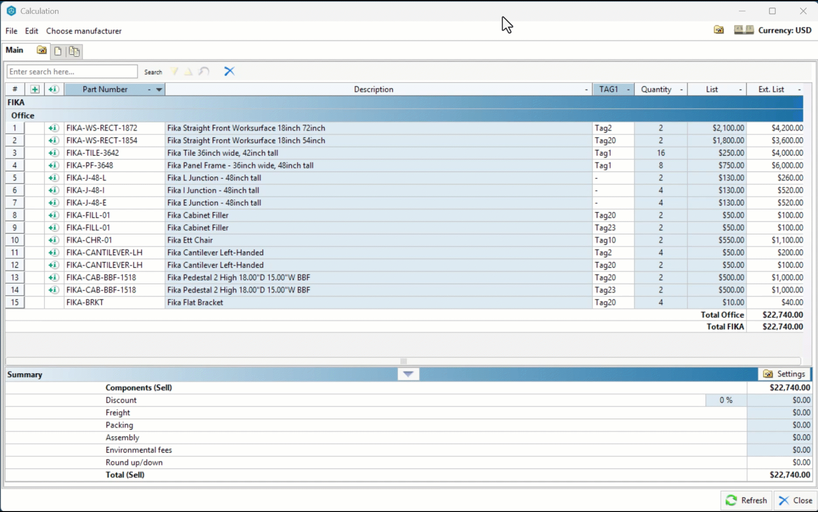Open the Part Number column dropdown arrow

[159, 90]
